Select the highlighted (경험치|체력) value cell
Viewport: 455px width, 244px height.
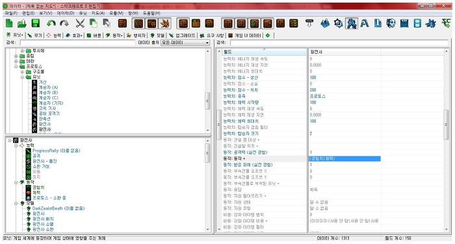(344, 158)
